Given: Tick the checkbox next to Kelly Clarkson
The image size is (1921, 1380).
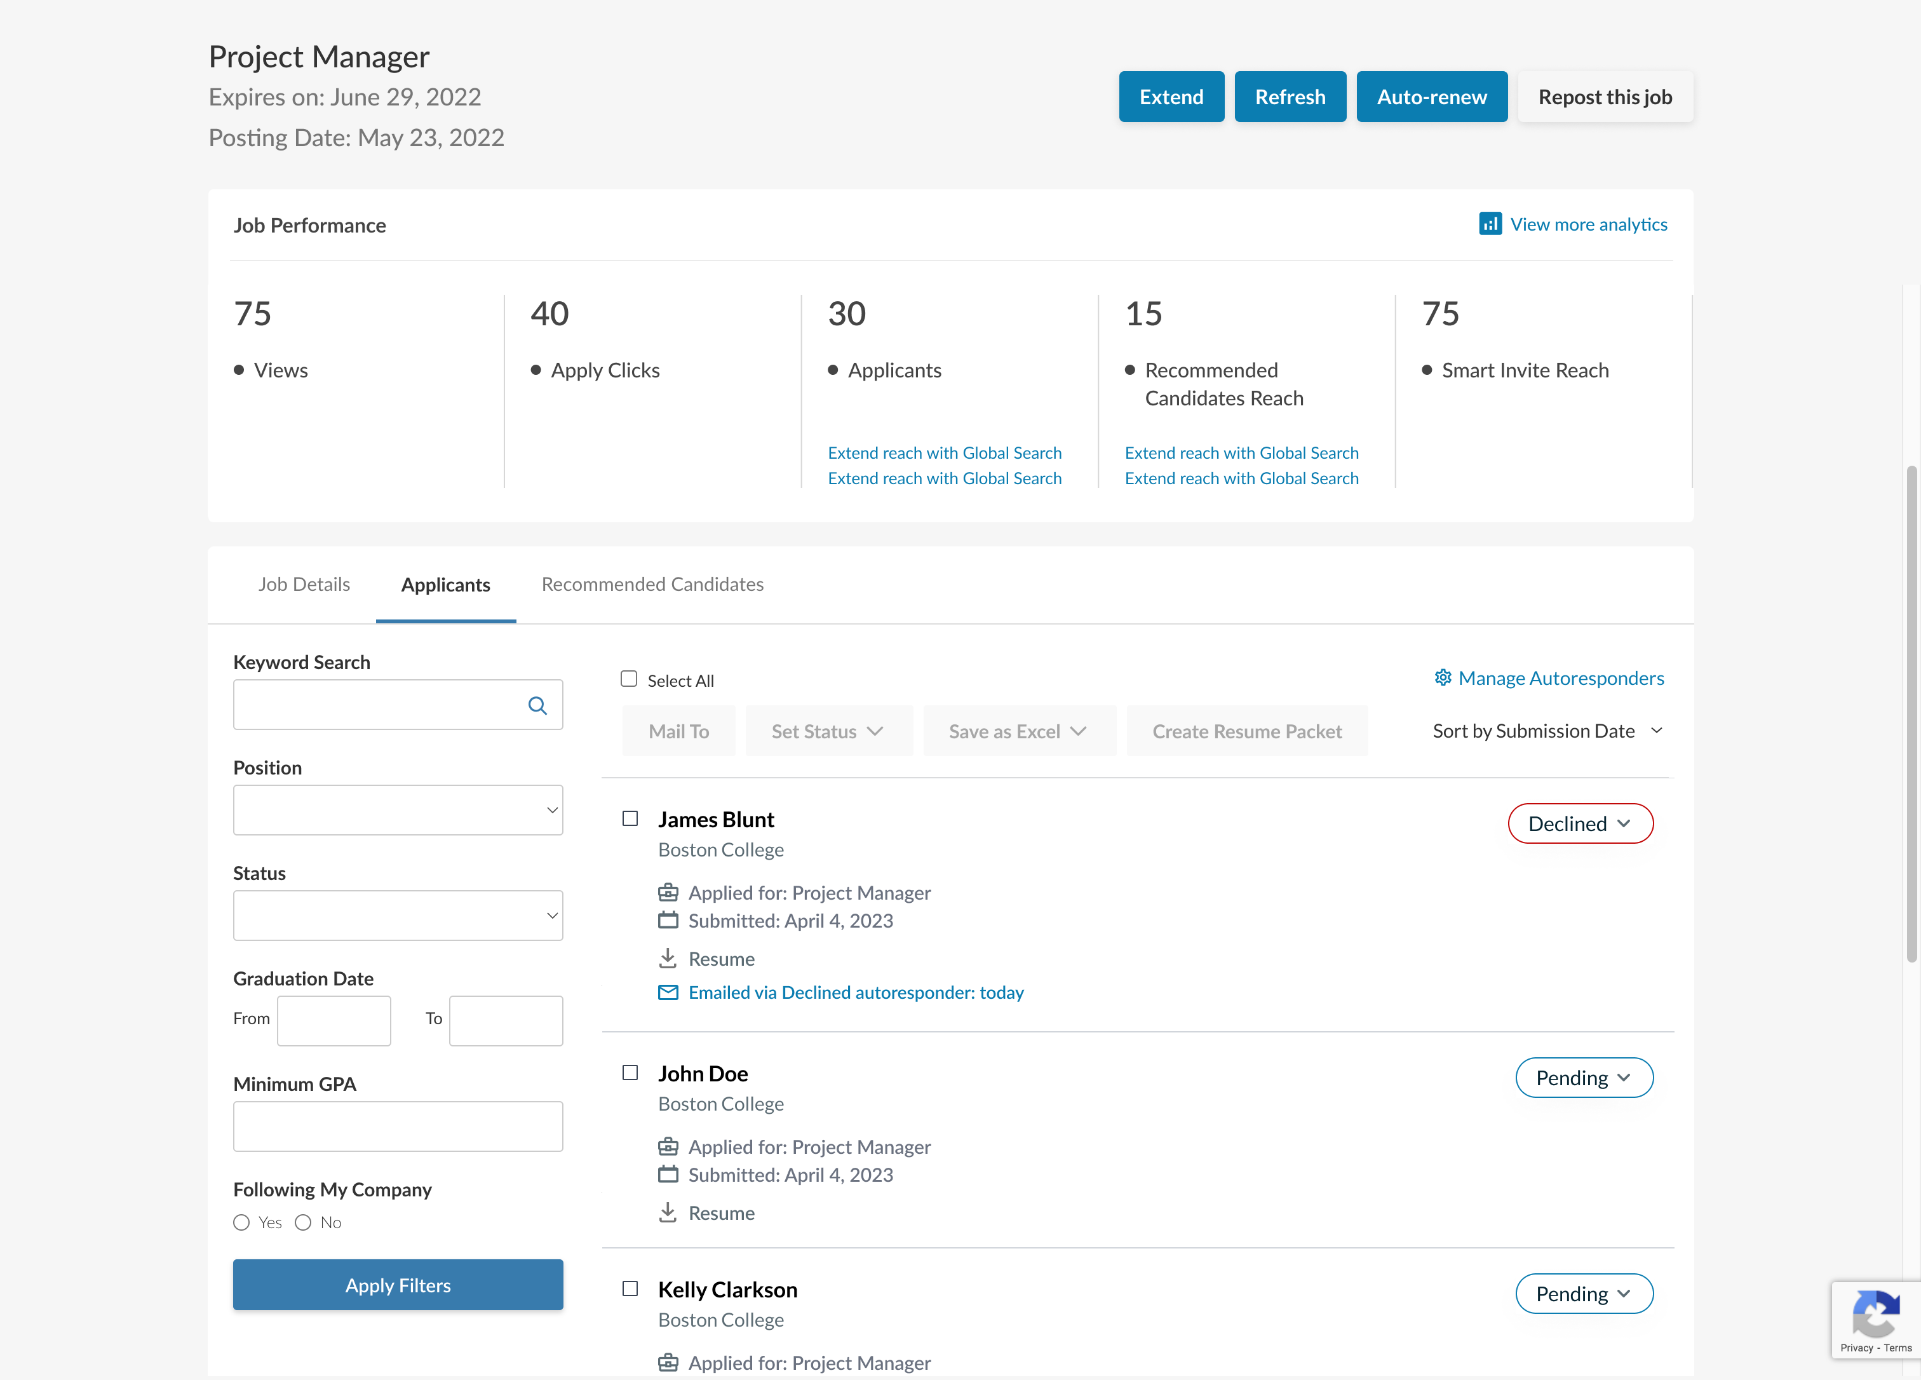Looking at the screenshot, I should pyautogui.click(x=630, y=1289).
